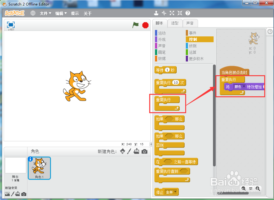Click the Block help question icon

click(x=188, y=13)
